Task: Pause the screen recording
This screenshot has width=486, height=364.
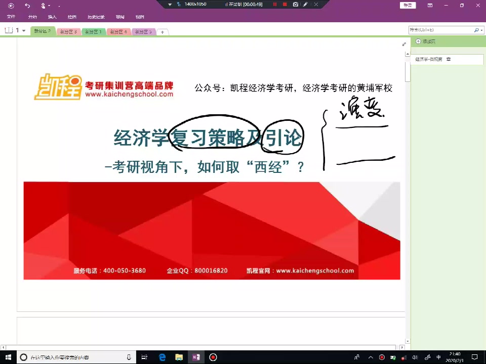Action: pyautogui.click(x=275, y=5)
